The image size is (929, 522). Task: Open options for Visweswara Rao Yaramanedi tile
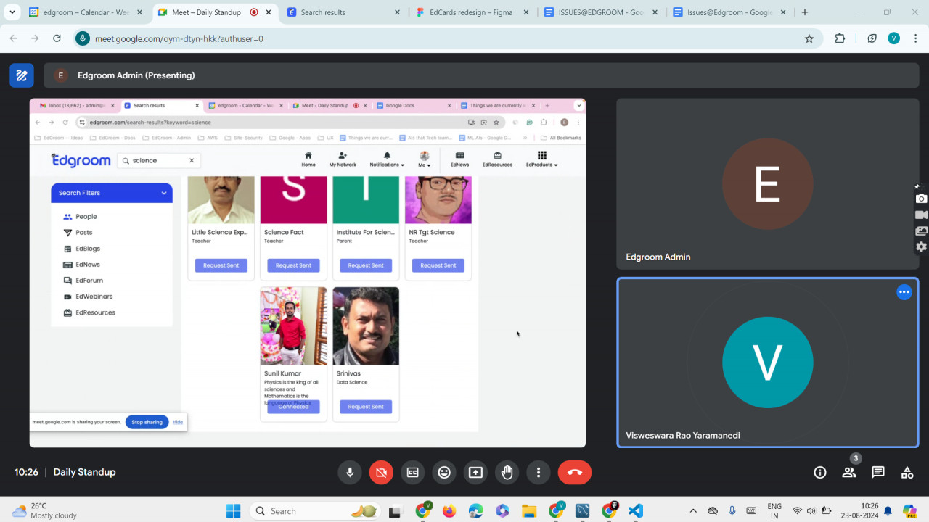(904, 292)
